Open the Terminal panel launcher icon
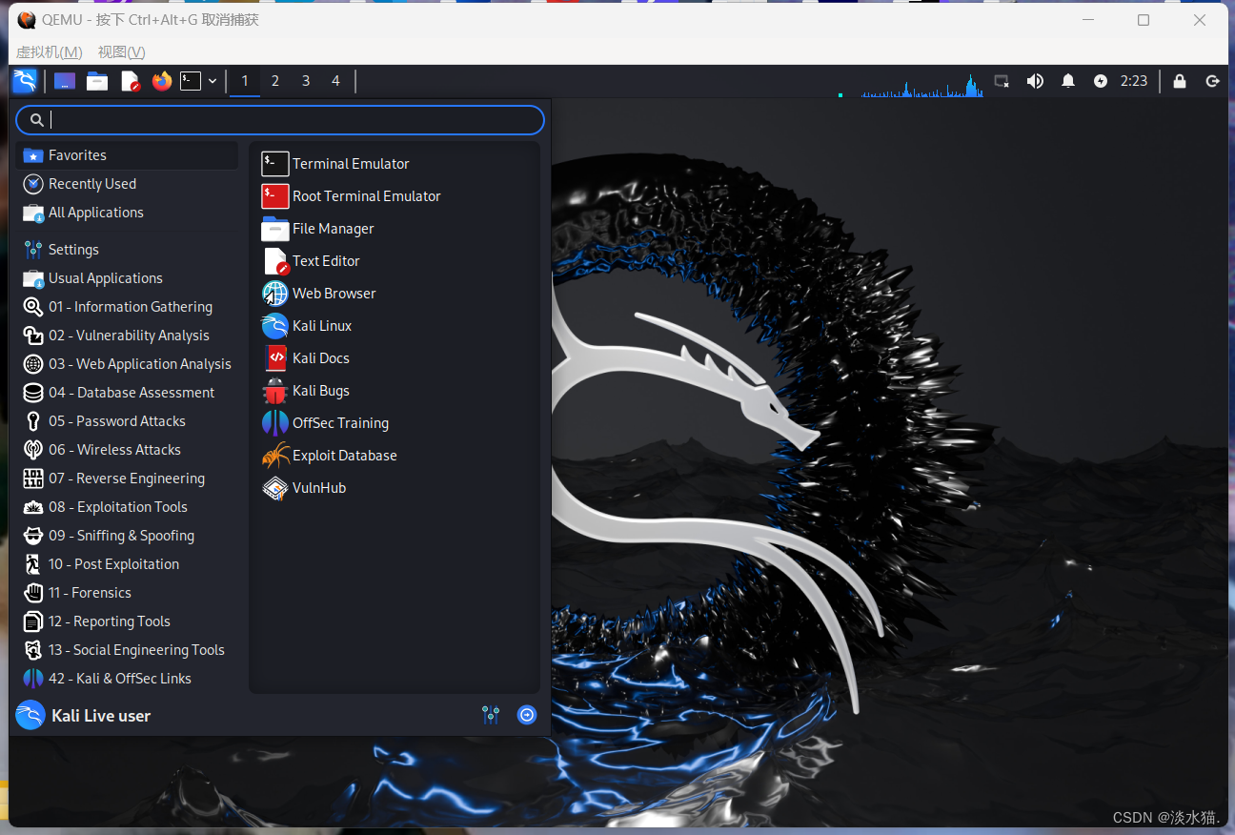The width and height of the screenshot is (1235, 835). 192,81
